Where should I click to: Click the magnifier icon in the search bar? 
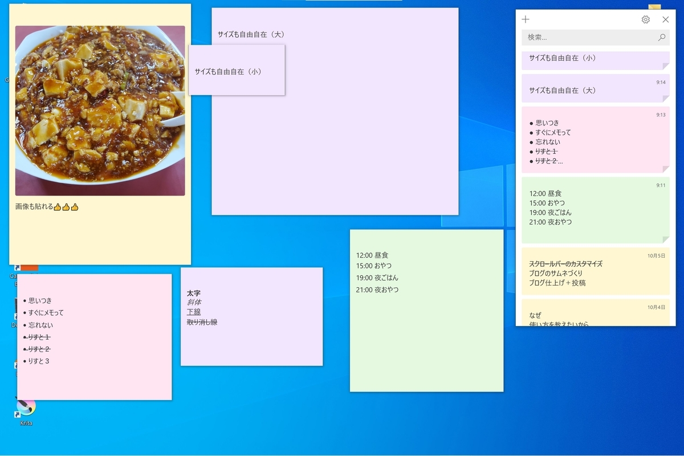[661, 37]
